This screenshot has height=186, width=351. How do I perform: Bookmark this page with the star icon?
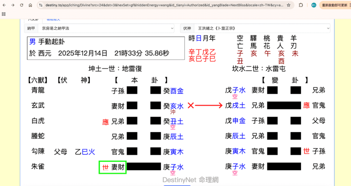[289, 5]
